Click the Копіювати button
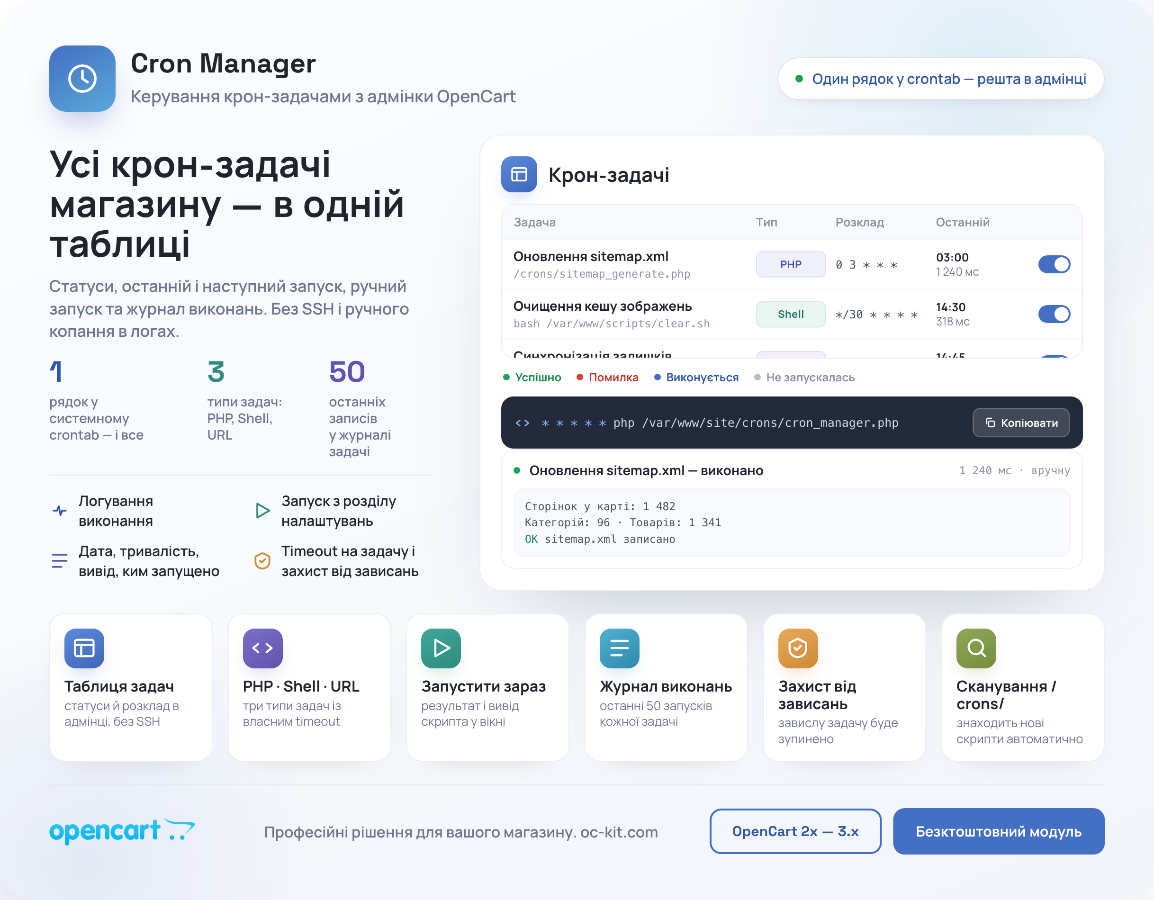Image resolution: width=1154 pixels, height=900 pixels. tap(1021, 423)
